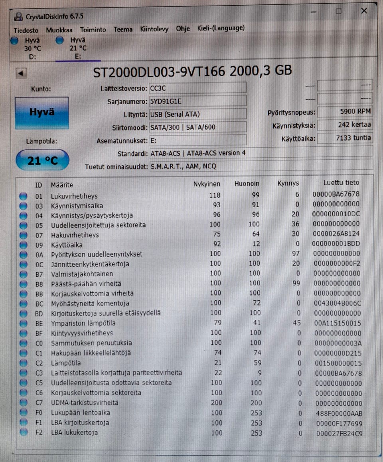383x462 pixels.
Task: Click status circle for Kirjoituskertoja suurella etäisyydellä
Action: pos(23,313)
